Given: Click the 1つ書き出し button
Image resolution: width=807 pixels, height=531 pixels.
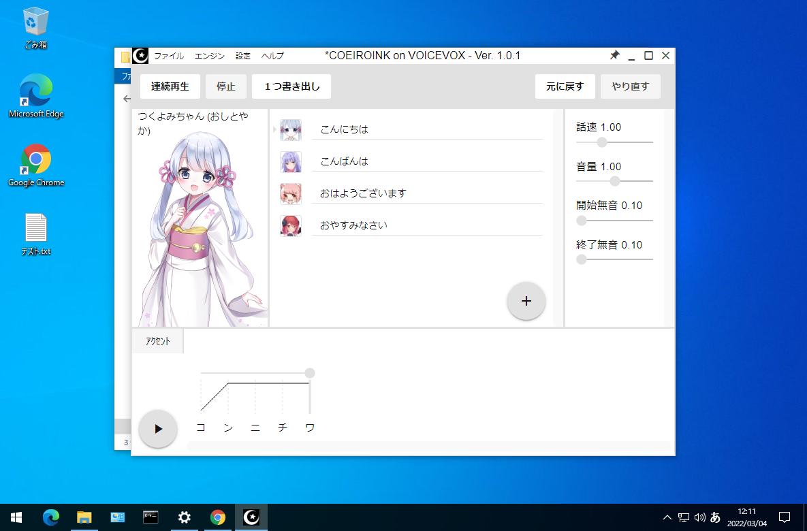Looking at the screenshot, I should click(x=291, y=86).
